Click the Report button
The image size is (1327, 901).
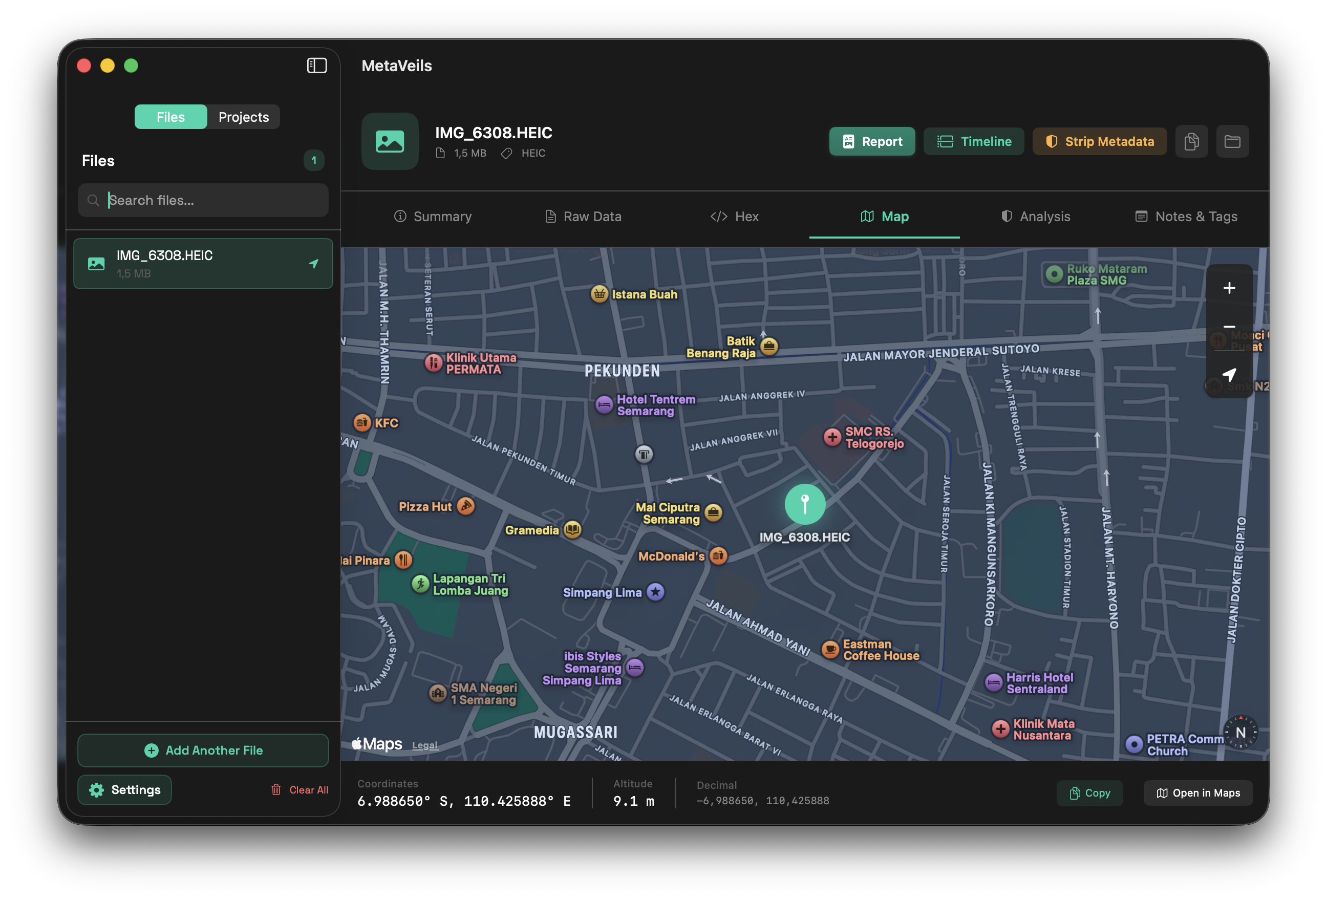point(872,142)
